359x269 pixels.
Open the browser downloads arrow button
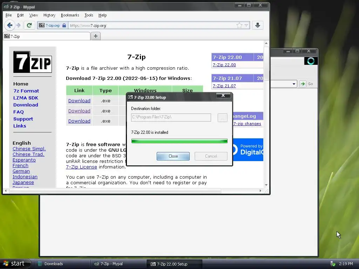pyautogui.click(x=258, y=25)
